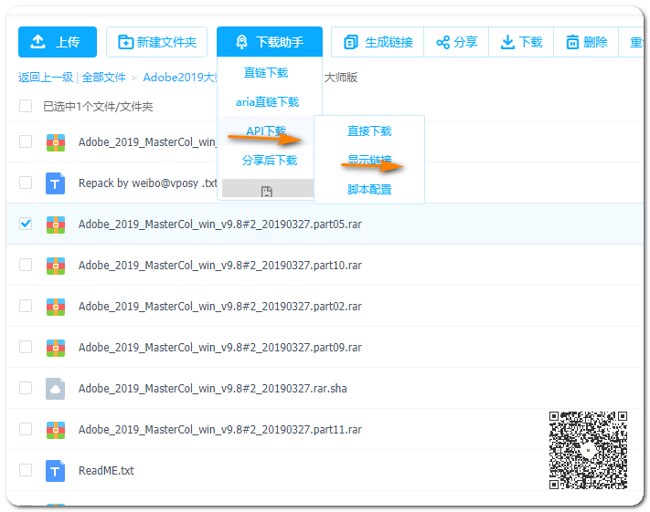Click the save icon below 分享后下载
650x512 pixels.
click(x=267, y=191)
